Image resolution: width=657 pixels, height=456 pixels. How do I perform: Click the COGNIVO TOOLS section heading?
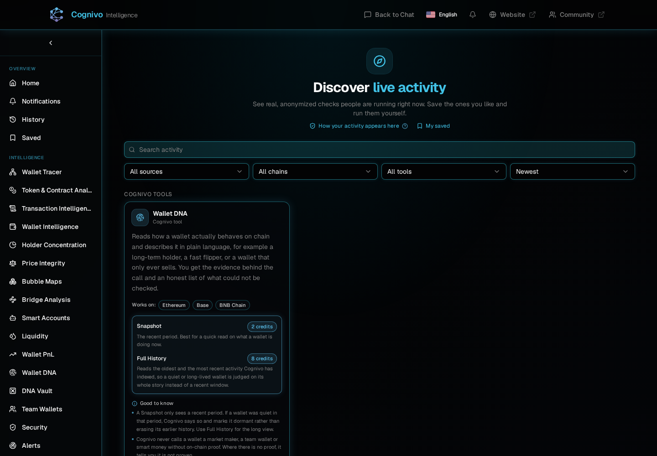(148, 194)
